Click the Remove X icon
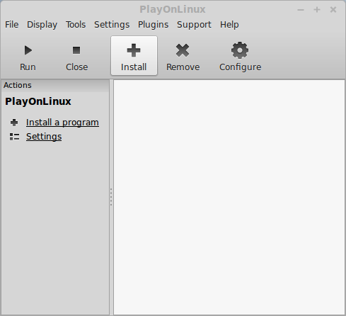Image resolution: width=346 pixels, height=316 pixels. [183, 50]
